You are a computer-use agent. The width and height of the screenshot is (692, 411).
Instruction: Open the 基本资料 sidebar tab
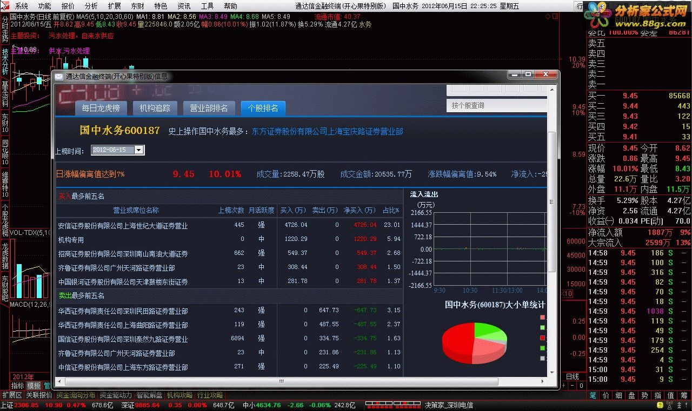tap(5, 93)
